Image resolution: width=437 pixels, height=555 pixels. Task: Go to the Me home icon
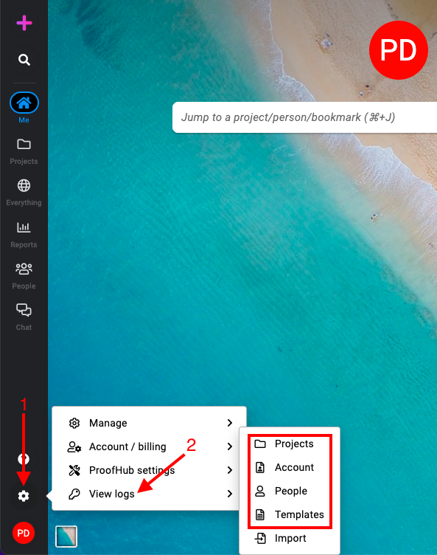tap(24, 103)
